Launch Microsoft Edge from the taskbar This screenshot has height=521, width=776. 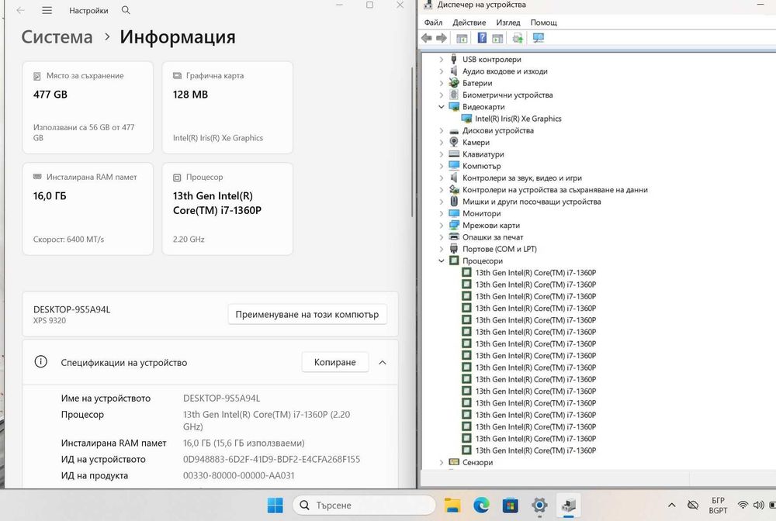tap(481, 505)
